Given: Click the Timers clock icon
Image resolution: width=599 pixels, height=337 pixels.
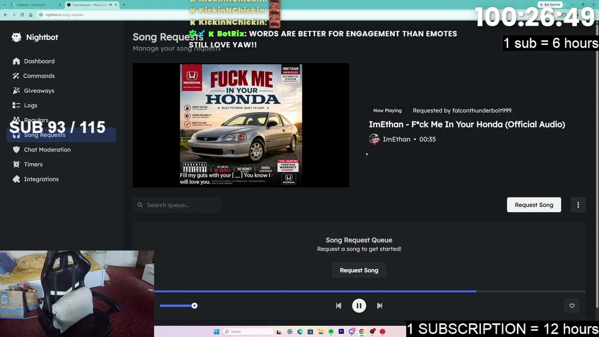Looking at the screenshot, I should click(x=16, y=164).
